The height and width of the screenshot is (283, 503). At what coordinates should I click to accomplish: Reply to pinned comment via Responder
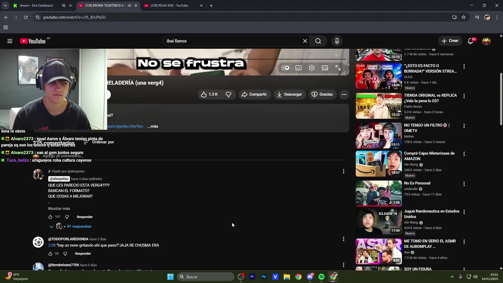coord(84,217)
